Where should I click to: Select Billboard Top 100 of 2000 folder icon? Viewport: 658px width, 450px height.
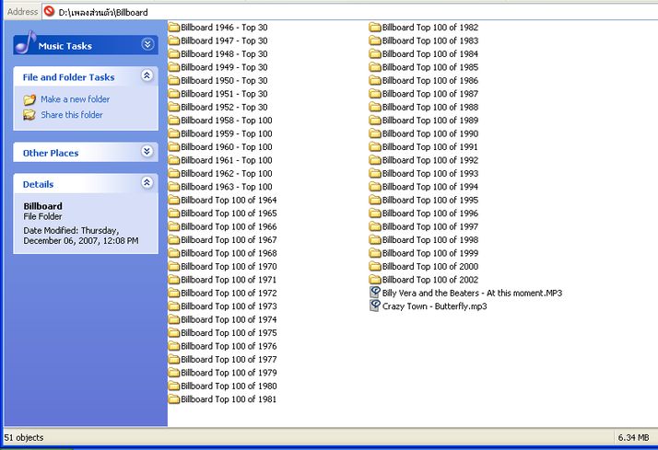pyautogui.click(x=375, y=267)
